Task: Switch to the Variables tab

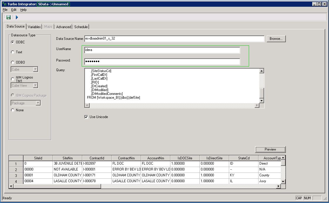Action: click(x=34, y=27)
